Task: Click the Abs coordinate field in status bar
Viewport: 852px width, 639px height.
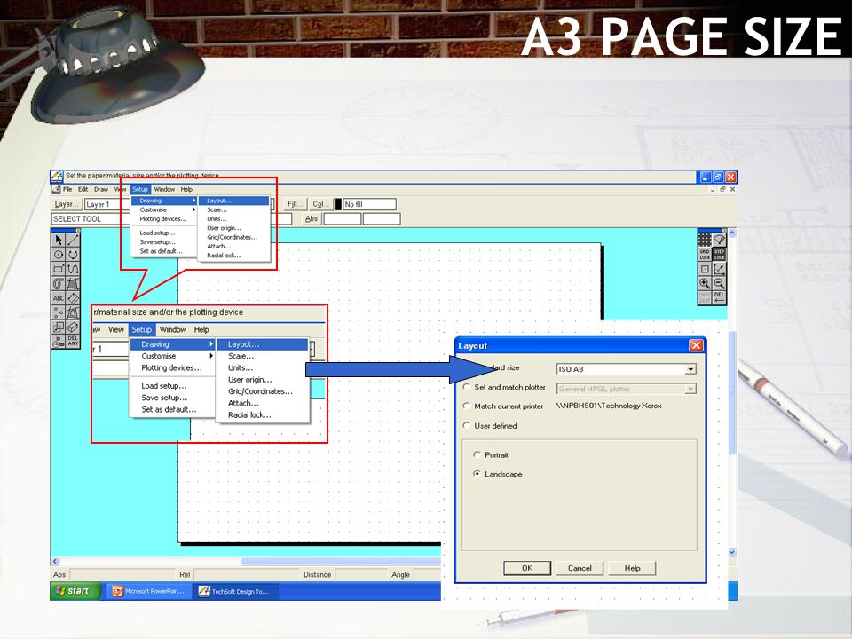Action: point(122,574)
